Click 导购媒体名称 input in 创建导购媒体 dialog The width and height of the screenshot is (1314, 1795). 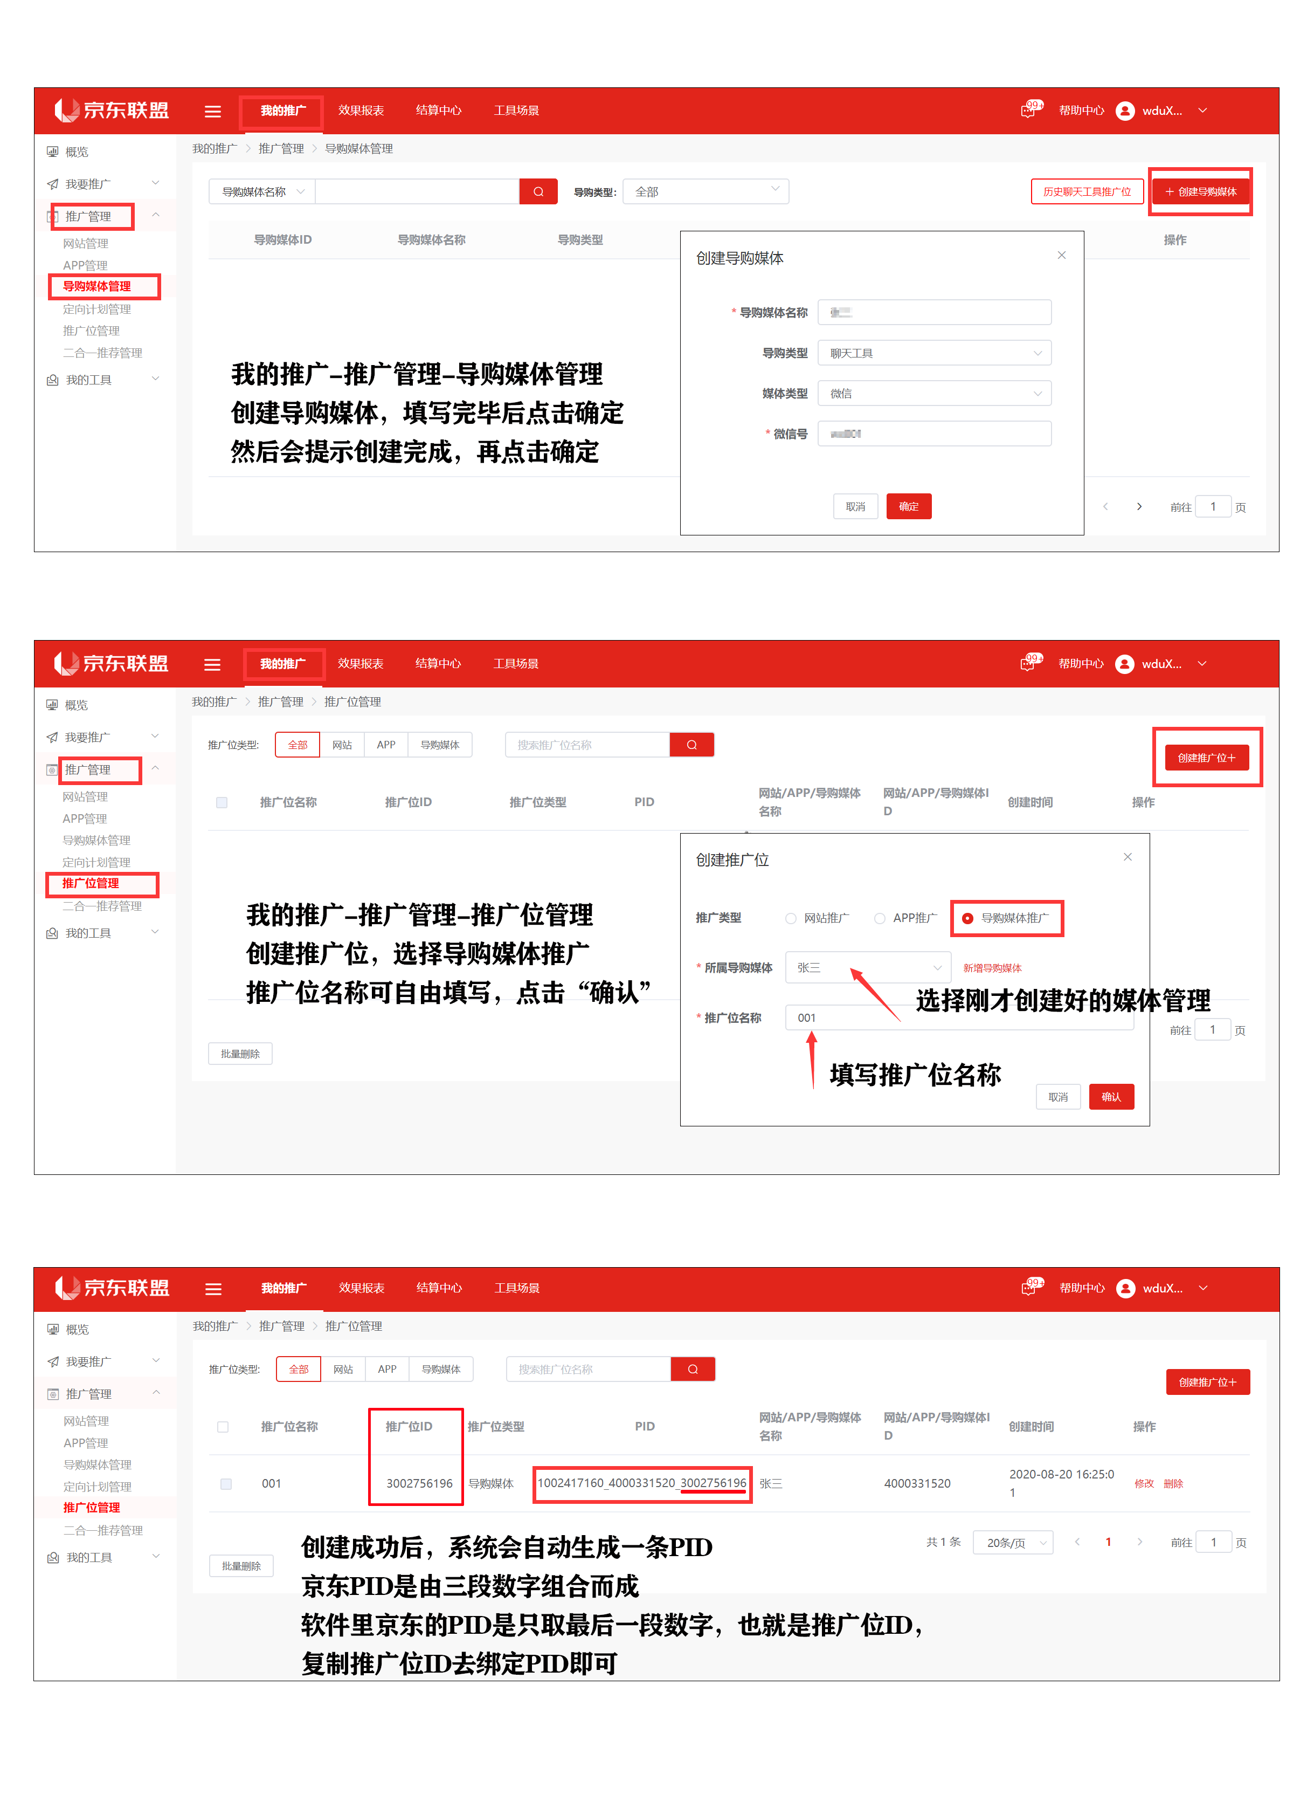click(935, 313)
